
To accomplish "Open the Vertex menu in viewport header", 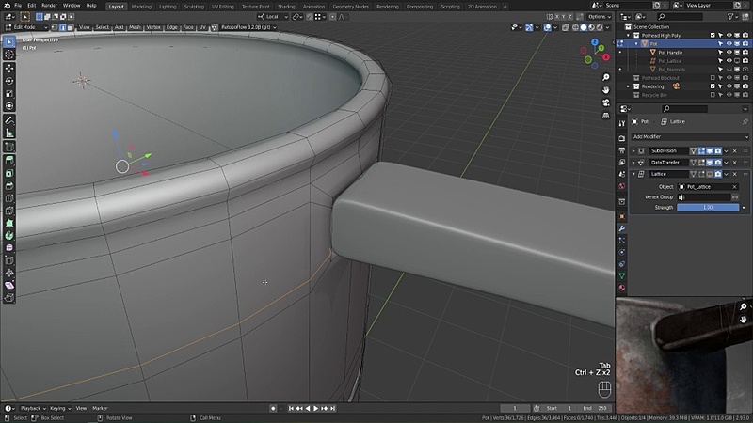I will pyautogui.click(x=153, y=27).
